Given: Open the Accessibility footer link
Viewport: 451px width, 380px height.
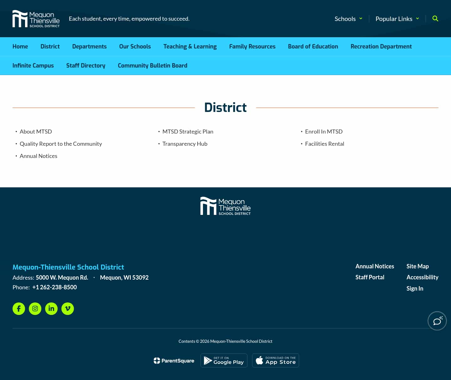Looking at the screenshot, I should 422,277.
